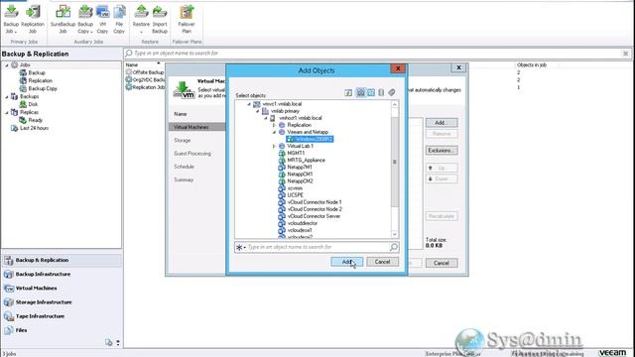Focus the Add Objects search field
635x357 pixels.
[317, 247]
